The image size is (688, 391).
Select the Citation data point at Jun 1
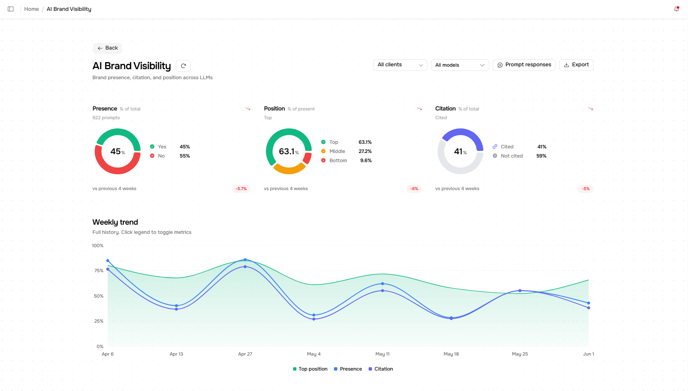(x=589, y=308)
